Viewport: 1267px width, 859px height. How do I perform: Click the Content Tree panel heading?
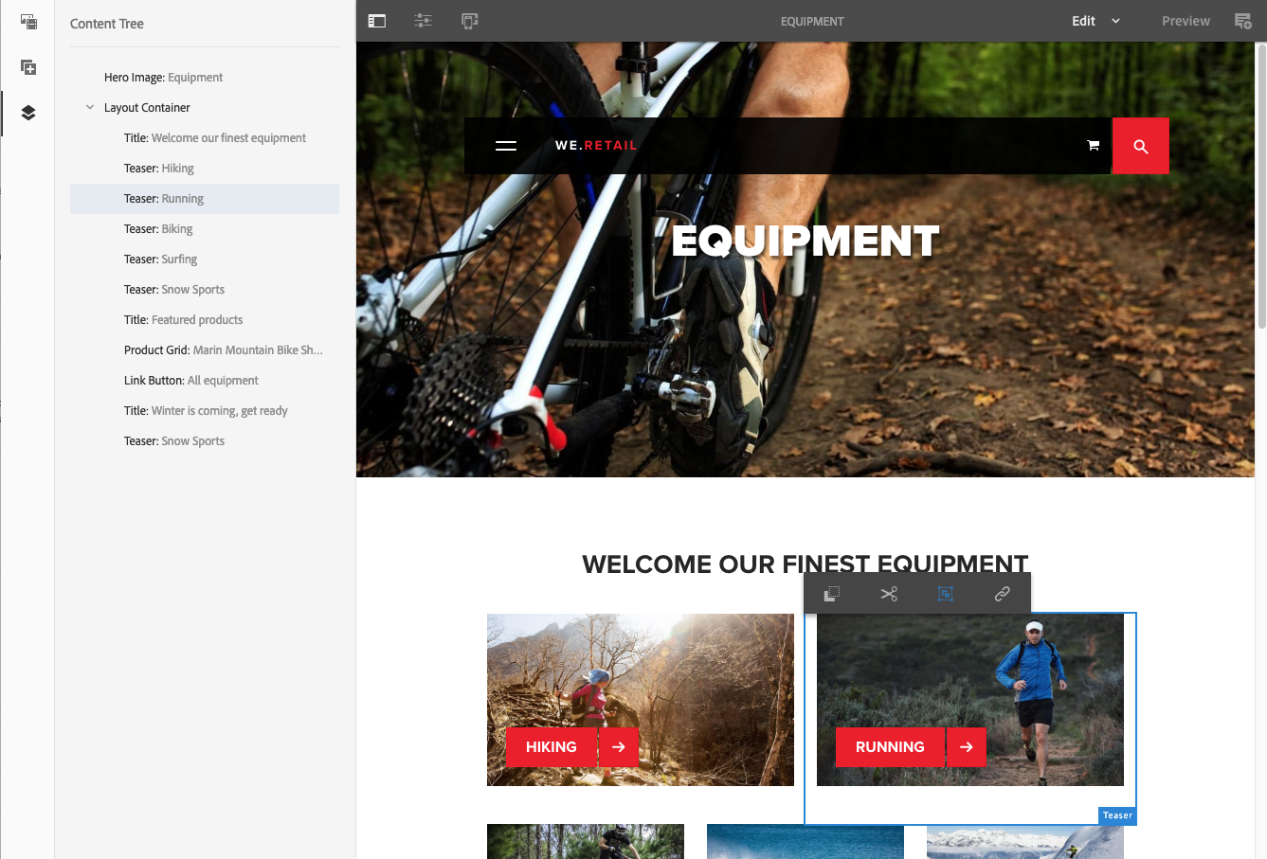click(107, 24)
